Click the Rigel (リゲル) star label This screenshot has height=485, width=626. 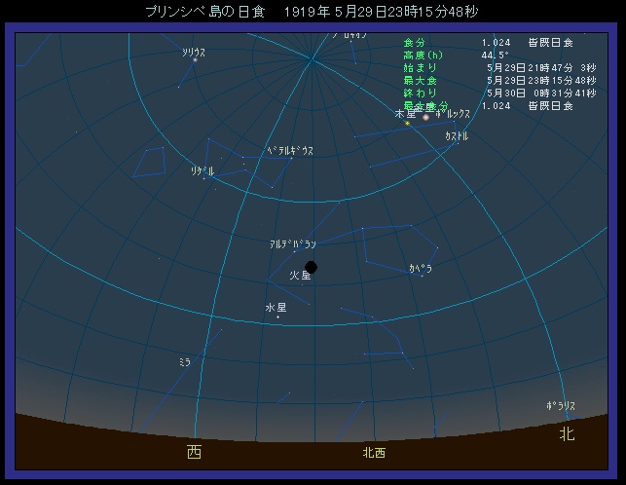coord(203,170)
